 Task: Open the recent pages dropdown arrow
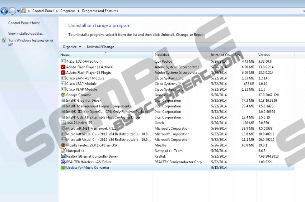tap(18, 11)
